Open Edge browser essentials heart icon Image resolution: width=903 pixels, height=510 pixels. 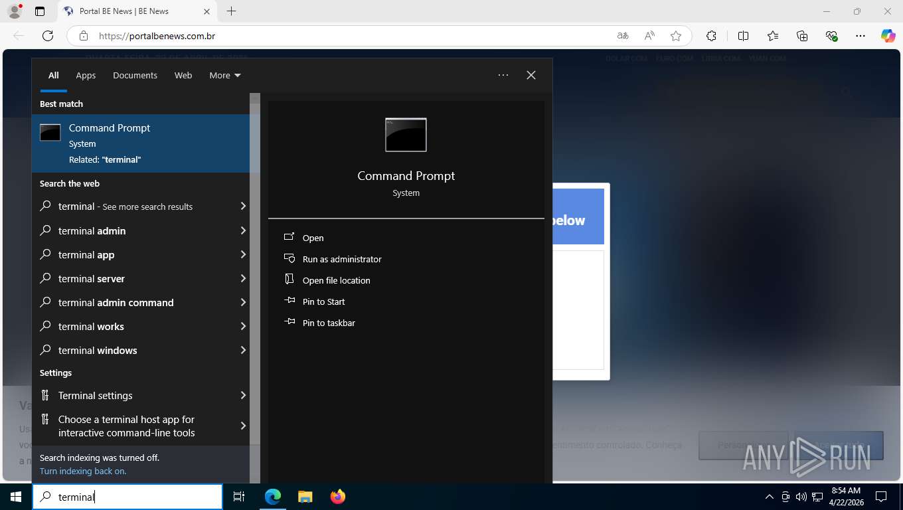[x=831, y=36]
